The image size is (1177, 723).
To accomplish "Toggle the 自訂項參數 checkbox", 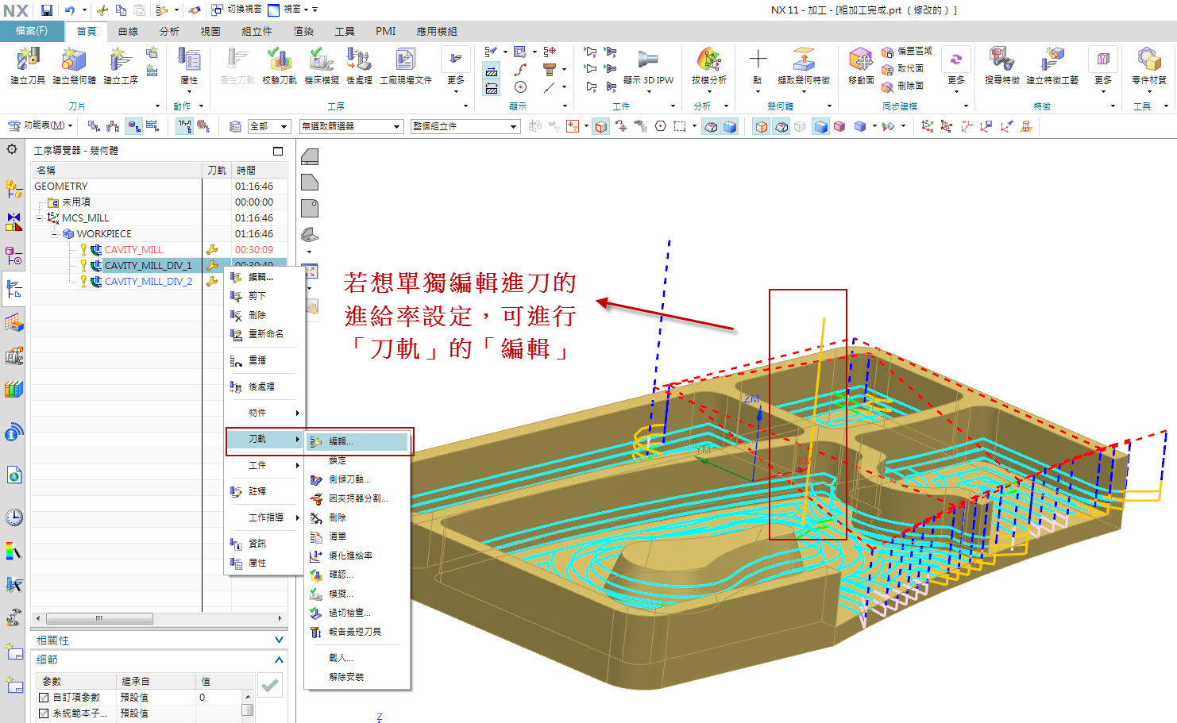I will click(44, 698).
